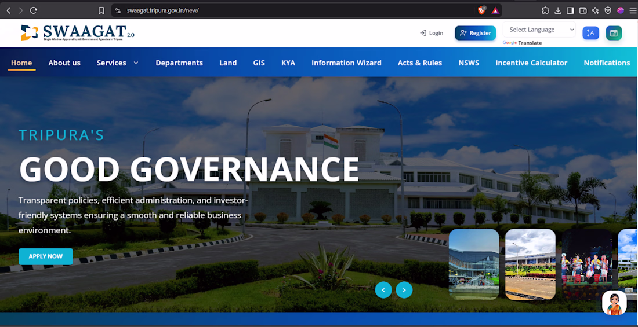
Task: Click the Google Translate label
Action: 522,43
